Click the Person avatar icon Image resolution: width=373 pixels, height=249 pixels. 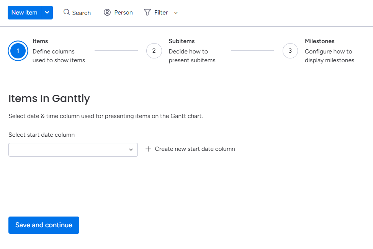click(x=107, y=12)
